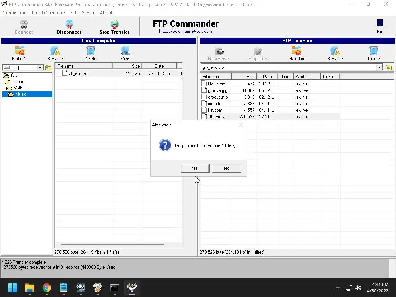The image size is (396, 297).
Task: Sort FTP list by Time header
Action: click(x=285, y=77)
